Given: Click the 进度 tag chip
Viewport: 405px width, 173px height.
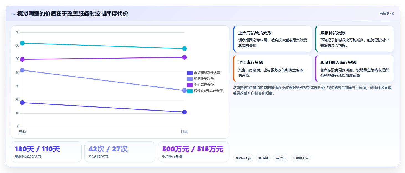Looking at the screenshot, I should click(x=281, y=158).
